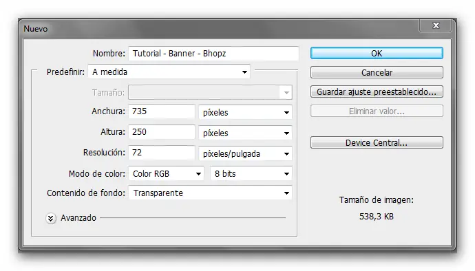
Task: Click the Contenido de fondo label
Action: tap(86, 193)
